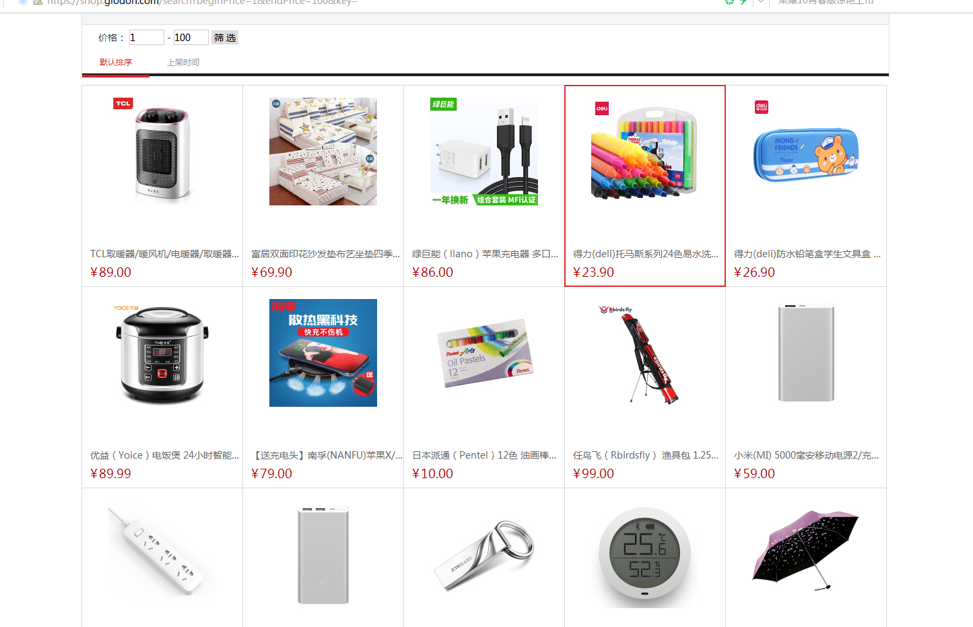
Task: Open the 富居双面印花沙发垫 product link
Action: coord(325,254)
